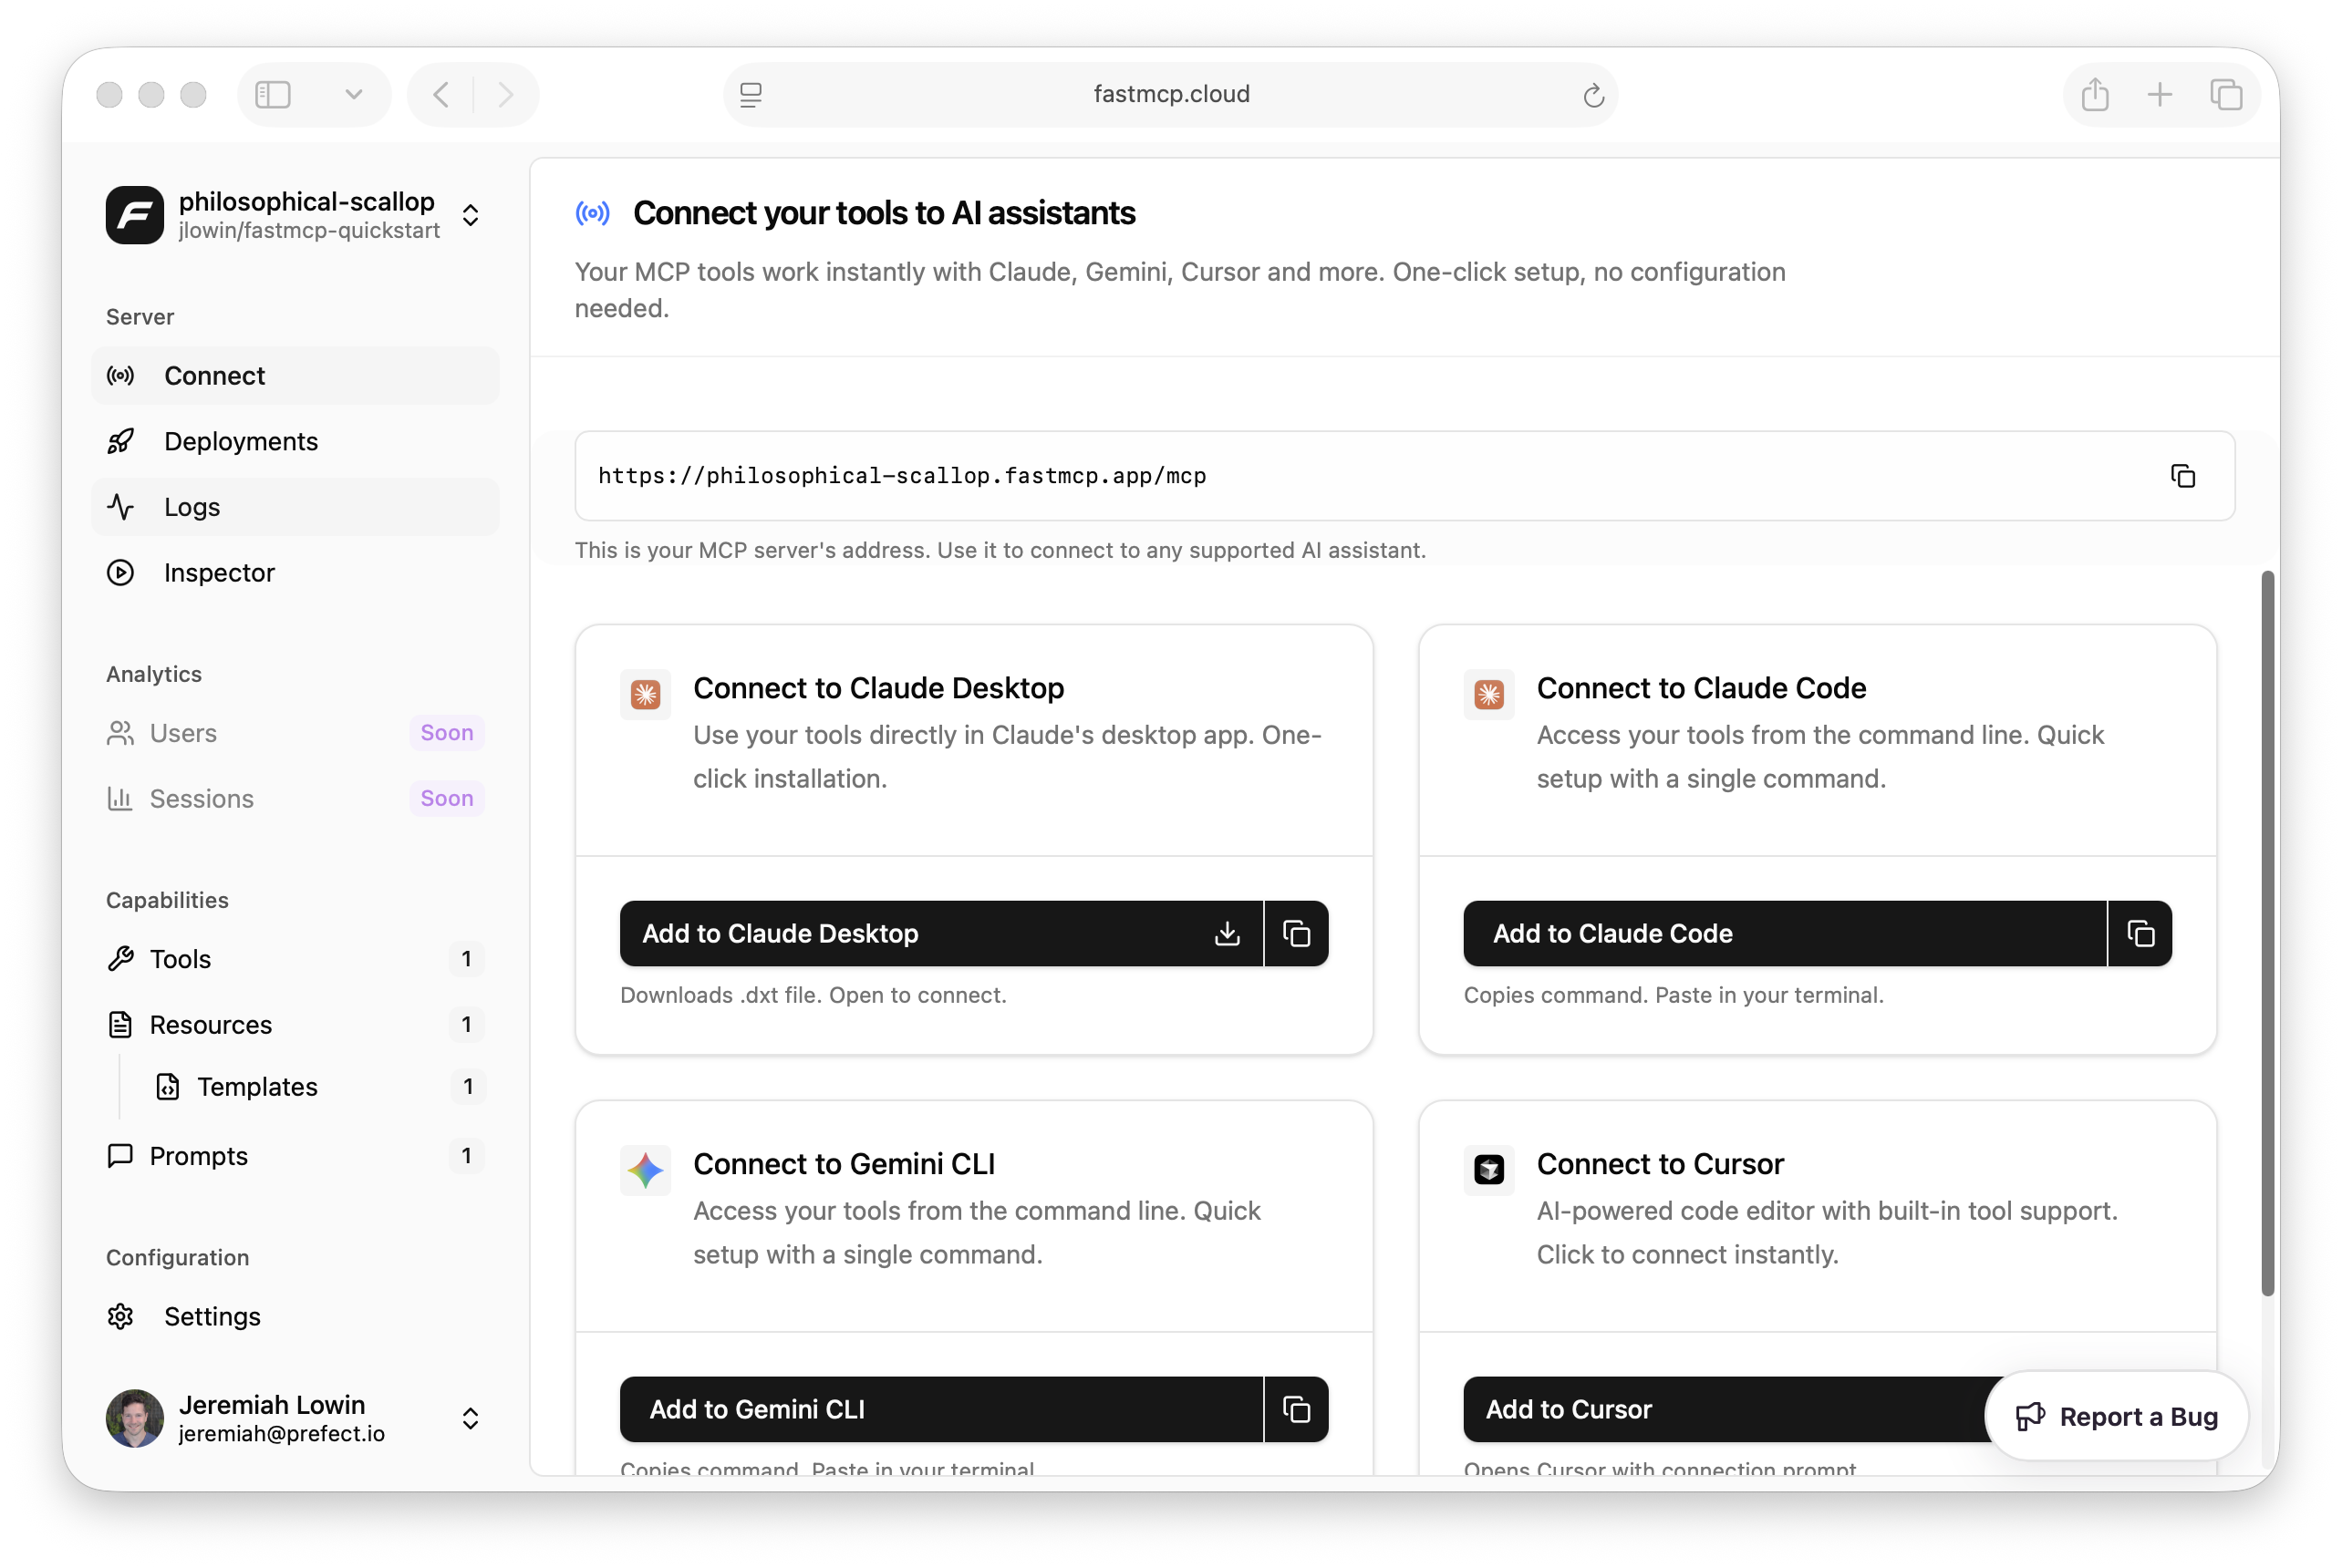Screen dimensions: 2342x1568
Task: Open Logs using the activity icon
Action: tap(120, 506)
